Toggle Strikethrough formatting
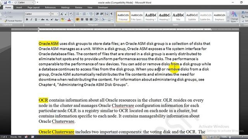248x139 pixels. (x=43, y=20)
